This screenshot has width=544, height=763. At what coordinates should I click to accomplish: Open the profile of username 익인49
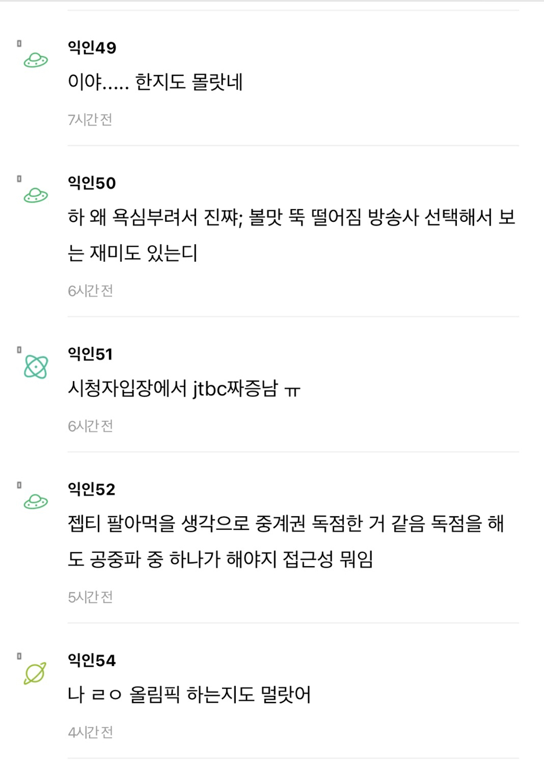[x=92, y=48]
